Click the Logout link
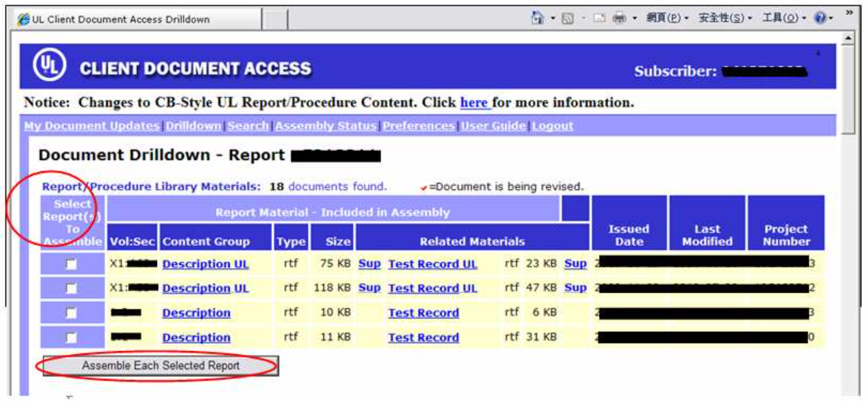Image resolution: width=866 pixels, height=401 pixels. [x=553, y=126]
